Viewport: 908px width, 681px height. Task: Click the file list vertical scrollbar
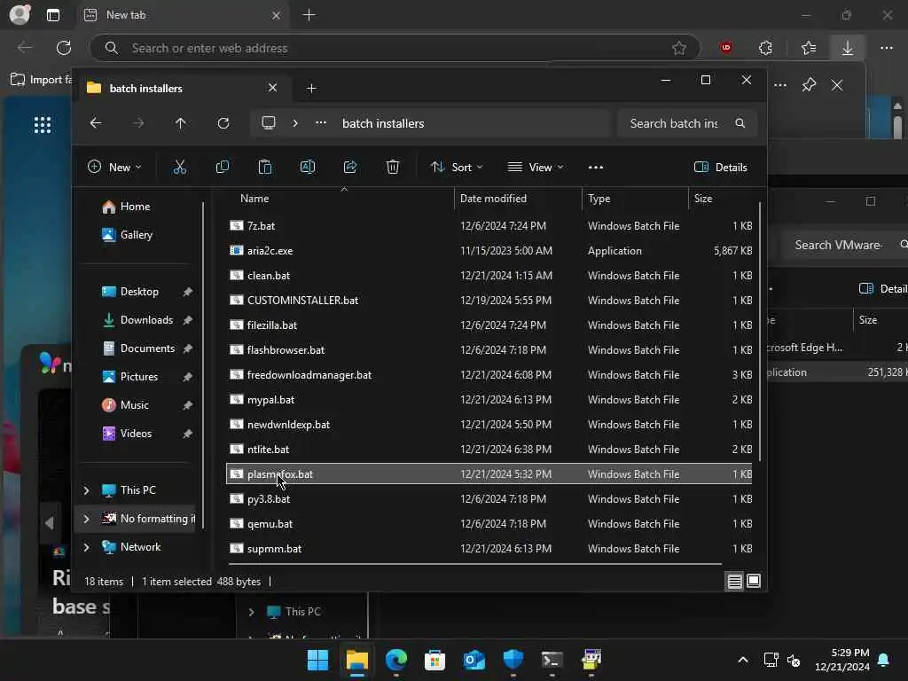(760, 330)
